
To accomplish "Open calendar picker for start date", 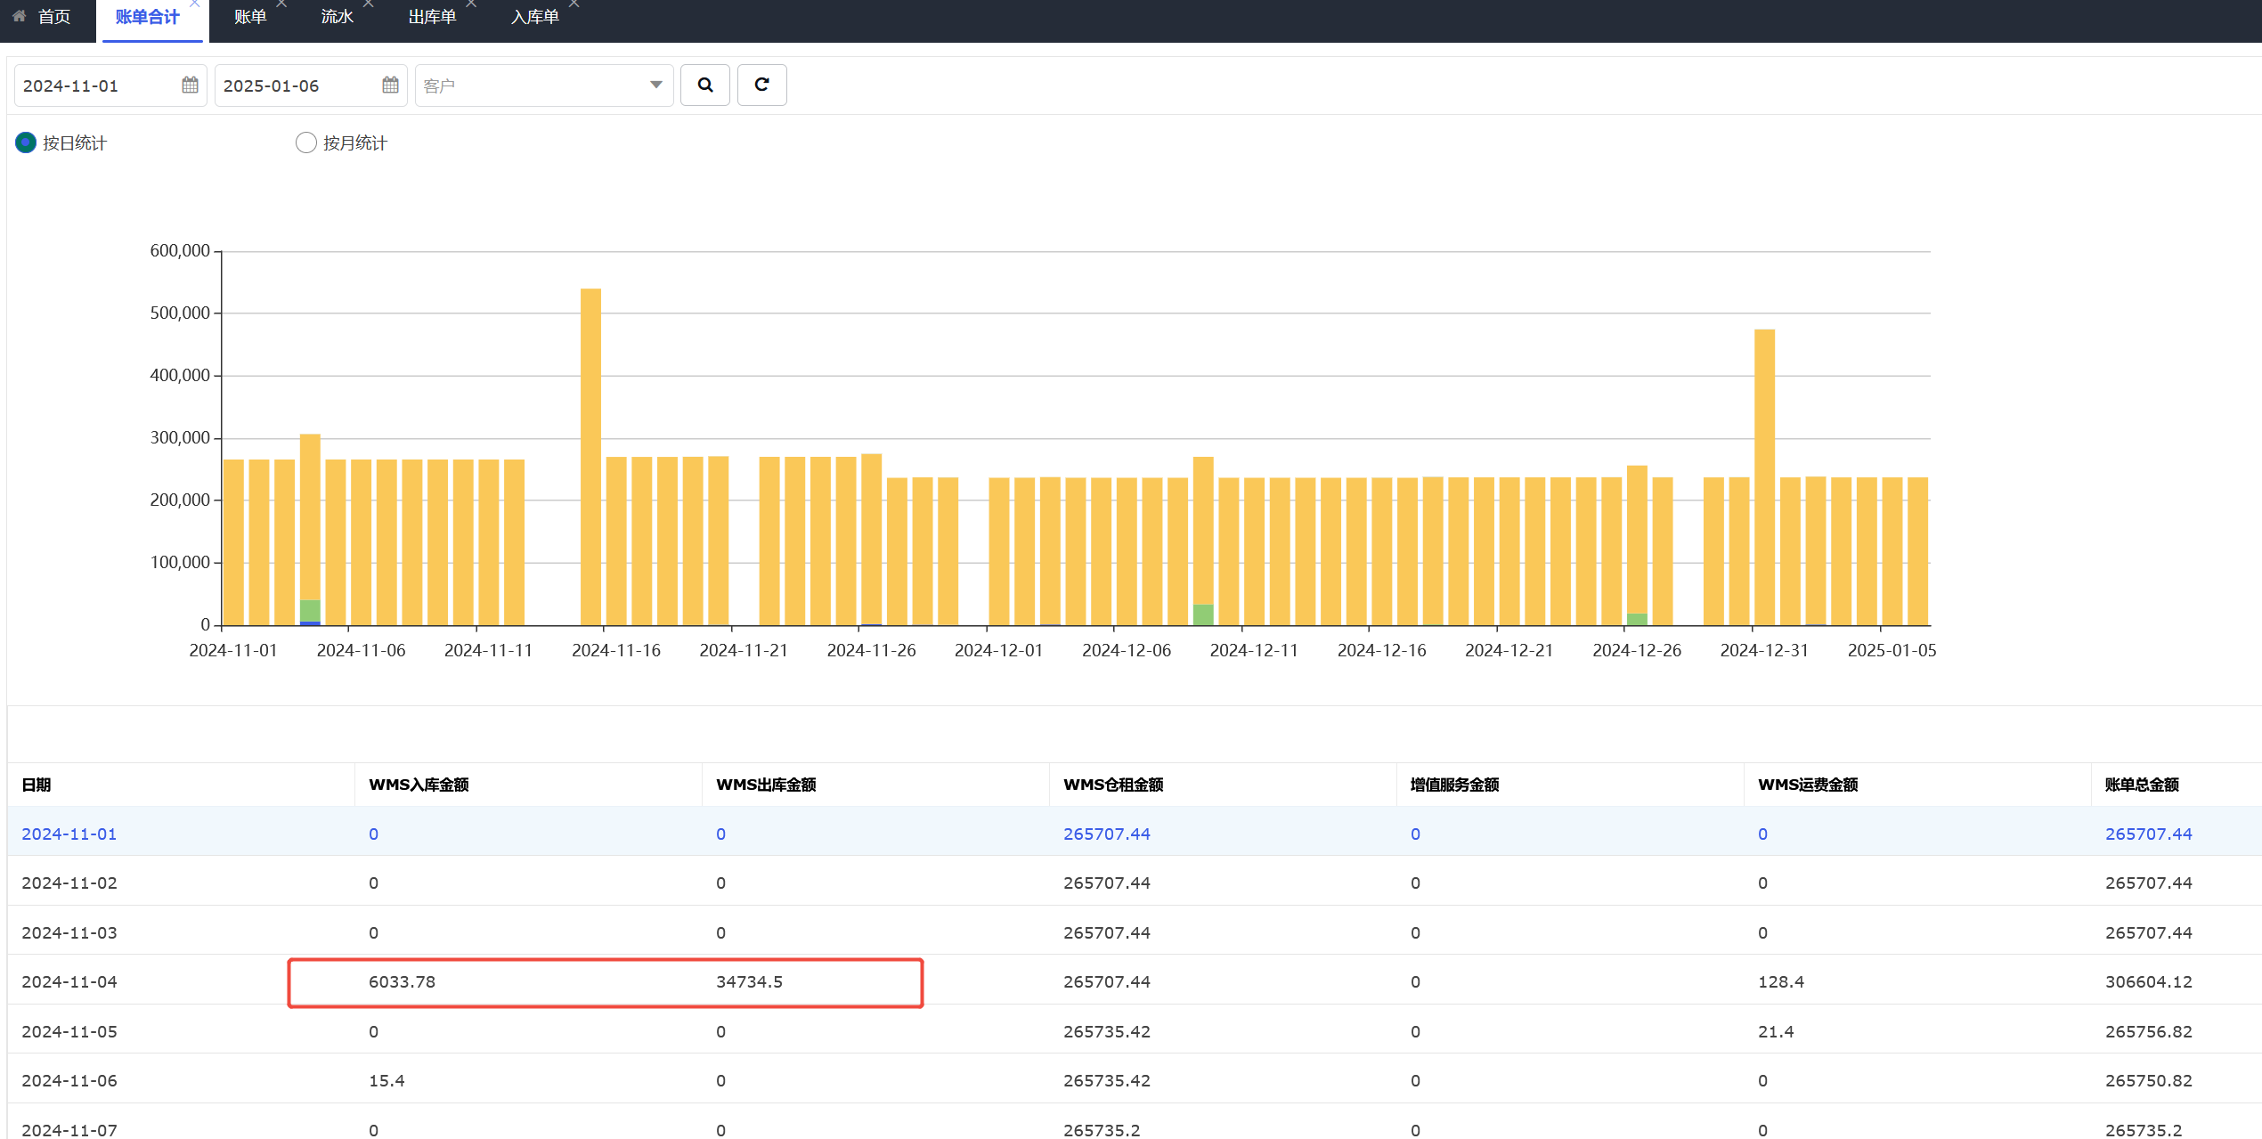I will pos(190,85).
